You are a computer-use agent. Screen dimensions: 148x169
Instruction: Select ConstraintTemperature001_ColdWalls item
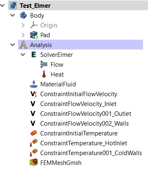pos(91,153)
